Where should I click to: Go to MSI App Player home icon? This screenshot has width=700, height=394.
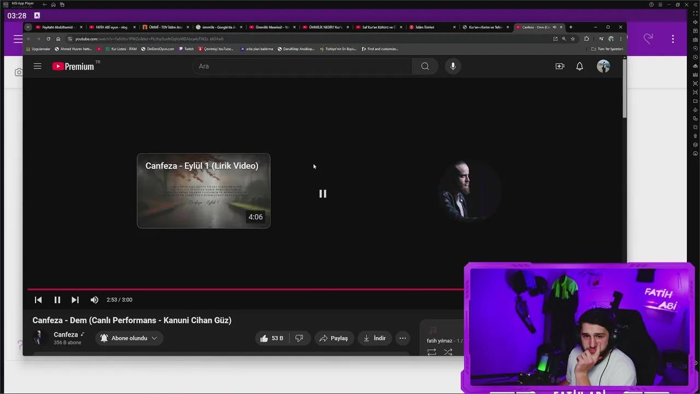click(53, 4)
